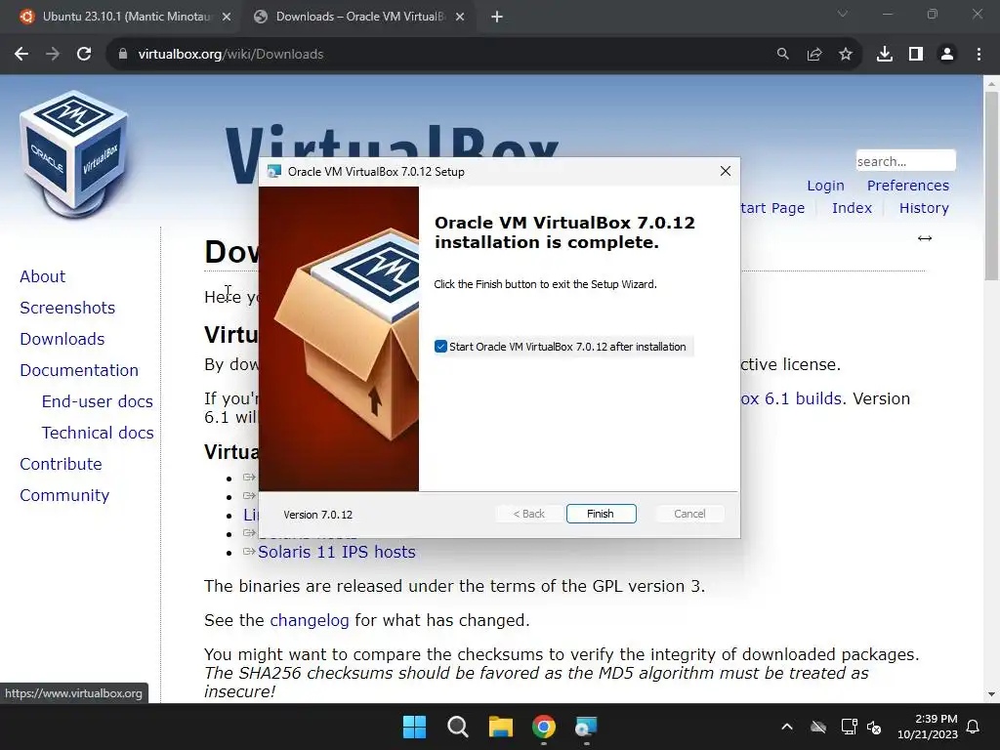Open Documentation in the sidebar

pyautogui.click(x=79, y=370)
